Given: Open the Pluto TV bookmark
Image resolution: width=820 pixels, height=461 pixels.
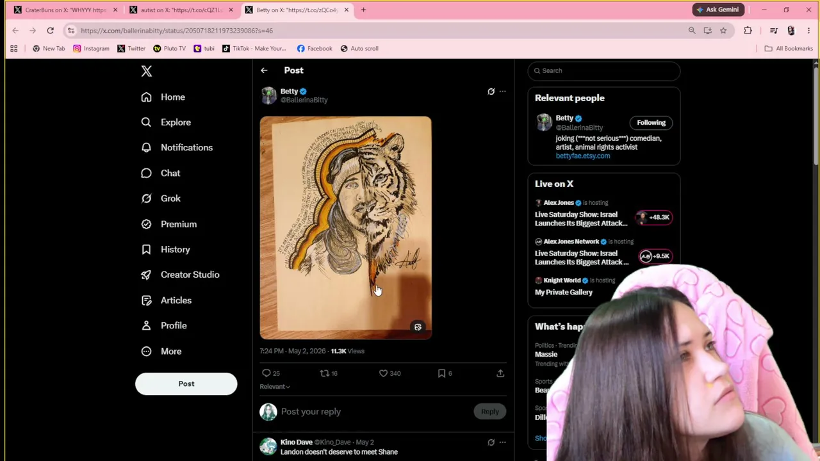Looking at the screenshot, I should 169,49.
